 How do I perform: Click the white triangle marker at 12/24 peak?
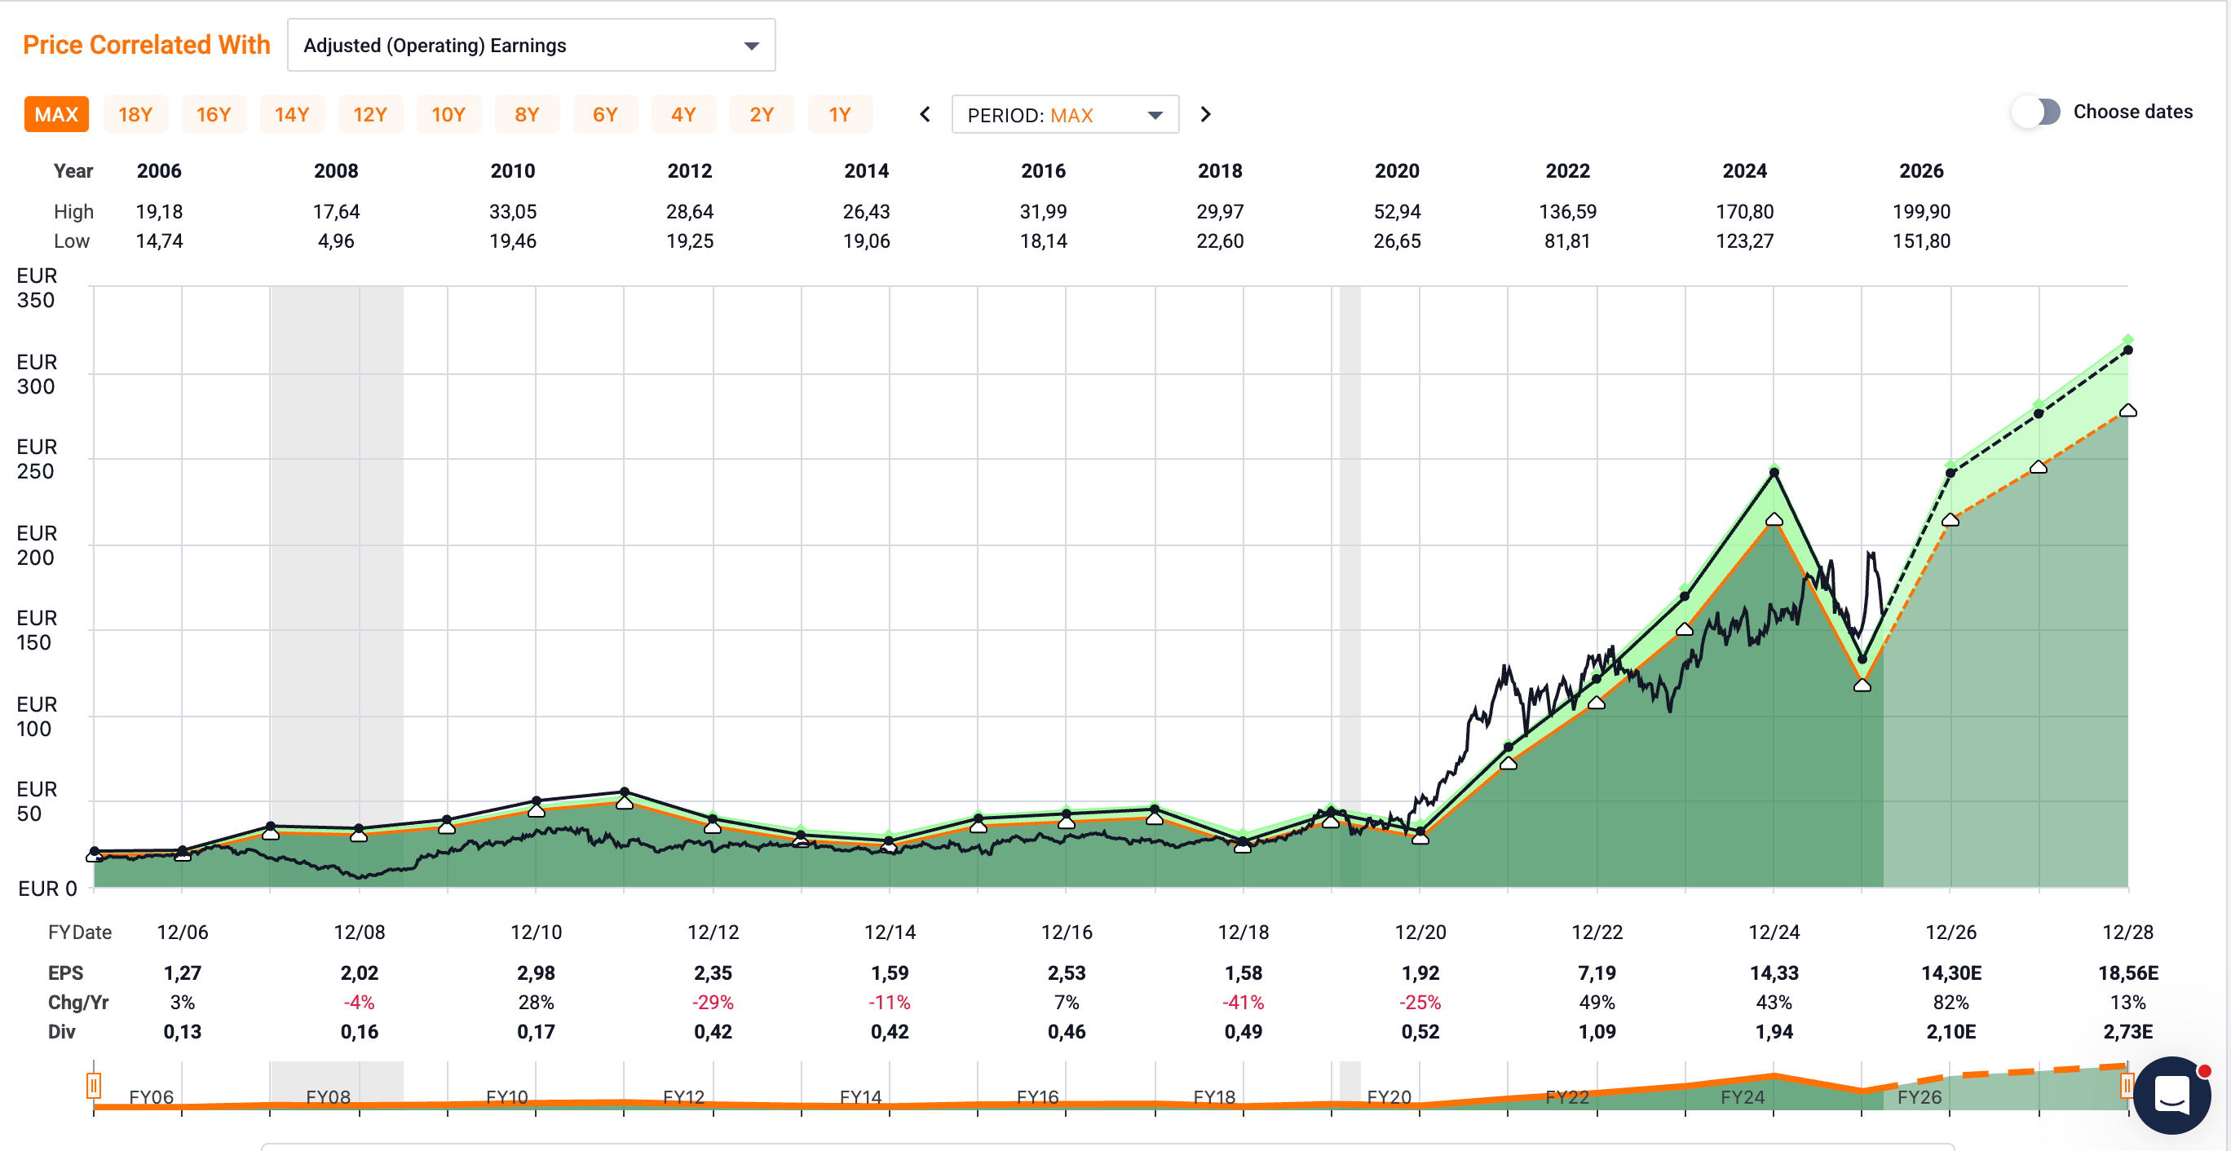(1774, 519)
